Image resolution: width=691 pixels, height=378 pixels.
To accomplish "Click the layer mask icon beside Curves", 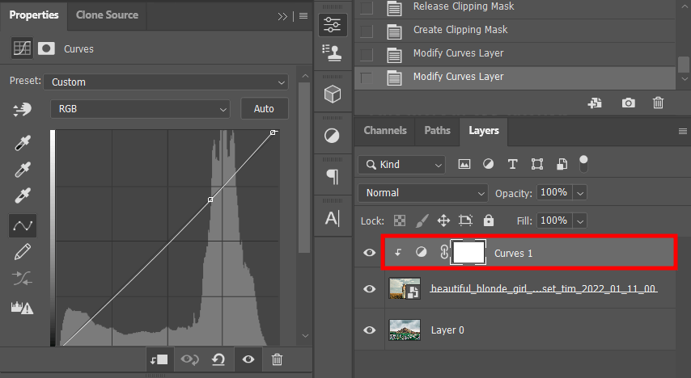I will pos(46,48).
